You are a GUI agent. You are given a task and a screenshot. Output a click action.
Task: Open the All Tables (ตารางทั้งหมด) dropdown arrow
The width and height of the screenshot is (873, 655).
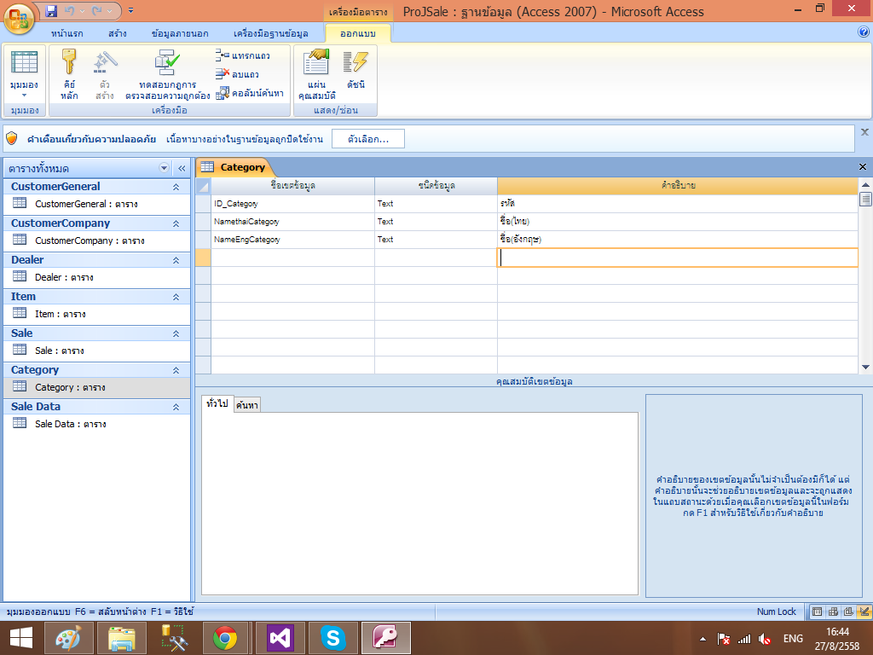point(164,168)
